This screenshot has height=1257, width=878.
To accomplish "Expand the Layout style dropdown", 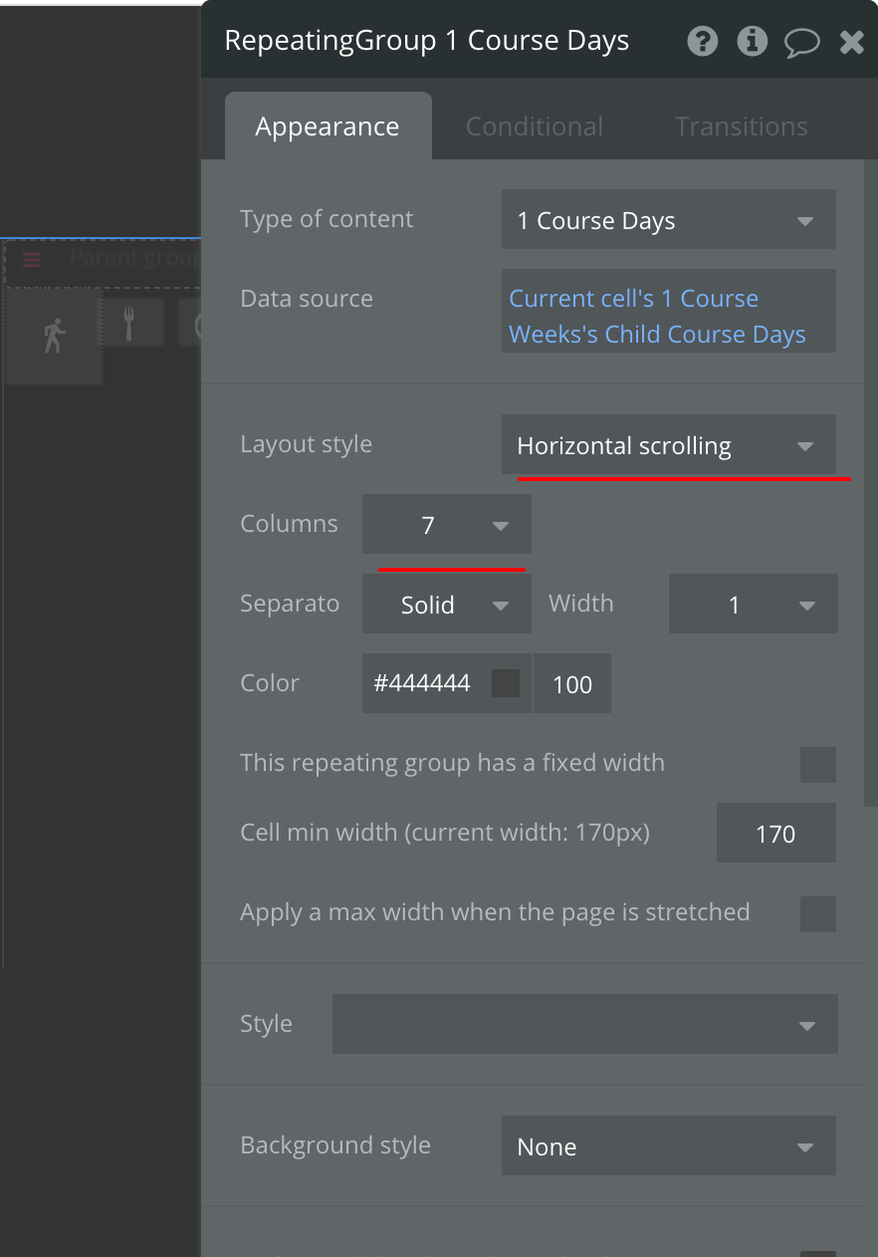I will (x=668, y=446).
